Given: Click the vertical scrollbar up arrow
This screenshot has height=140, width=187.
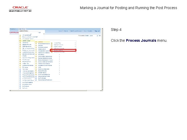Looking at the screenshot, I should 102,29.
